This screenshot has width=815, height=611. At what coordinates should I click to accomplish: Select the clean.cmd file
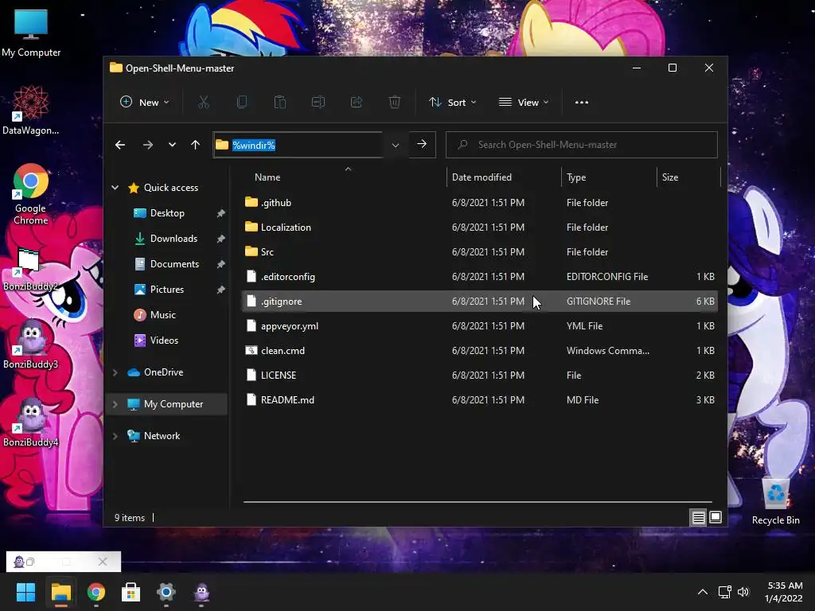480,351
